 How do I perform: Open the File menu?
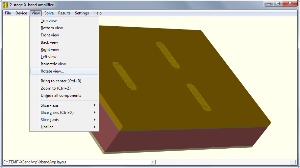[8, 13]
